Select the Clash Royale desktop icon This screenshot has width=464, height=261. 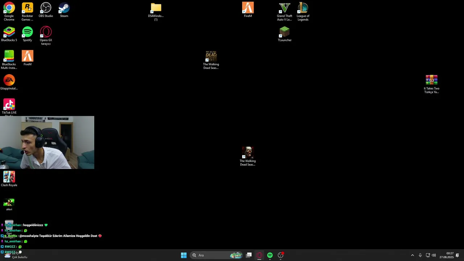[x=9, y=179]
